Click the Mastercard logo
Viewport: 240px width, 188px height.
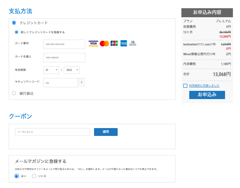[104, 43]
